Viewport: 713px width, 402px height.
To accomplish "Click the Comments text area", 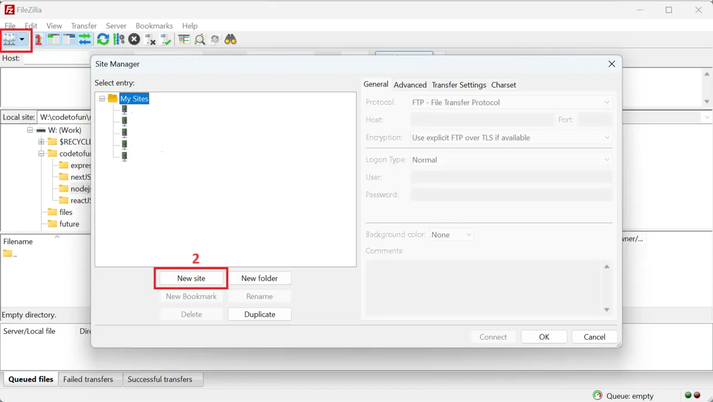I will click(x=483, y=288).
